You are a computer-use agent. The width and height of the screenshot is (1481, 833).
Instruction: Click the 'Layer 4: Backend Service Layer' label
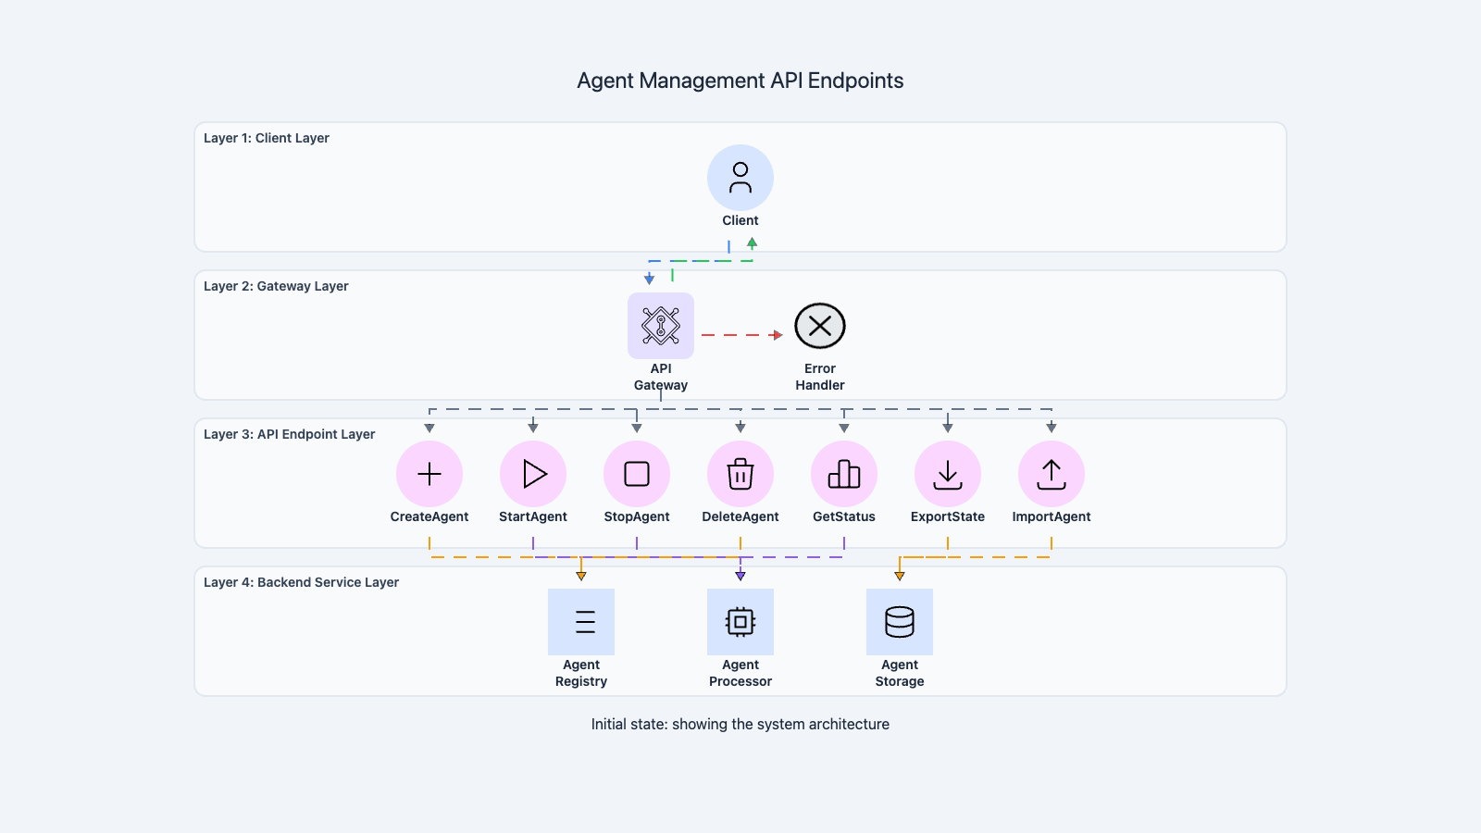tap(301, 582)
